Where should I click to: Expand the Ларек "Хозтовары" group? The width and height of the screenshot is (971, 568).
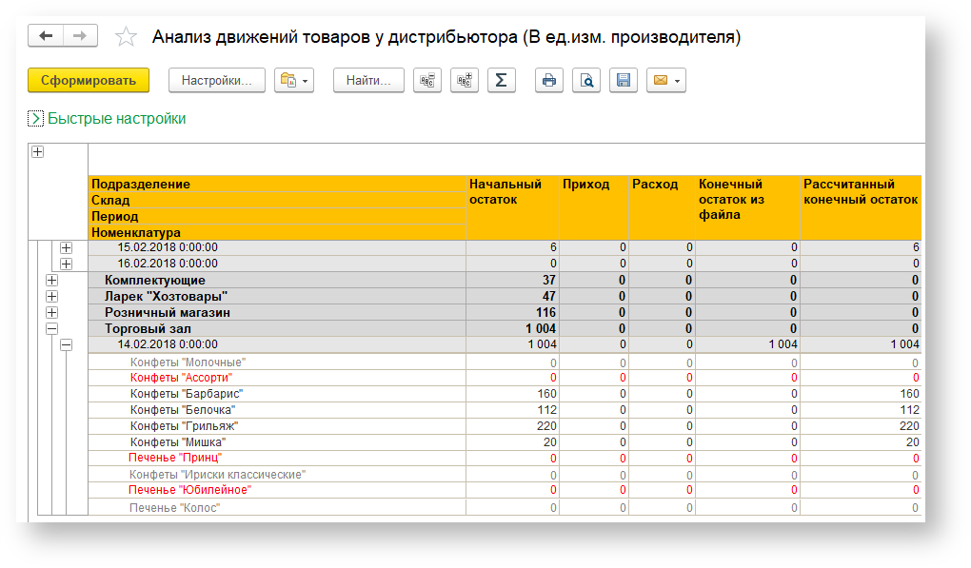[x=52, y=297]
